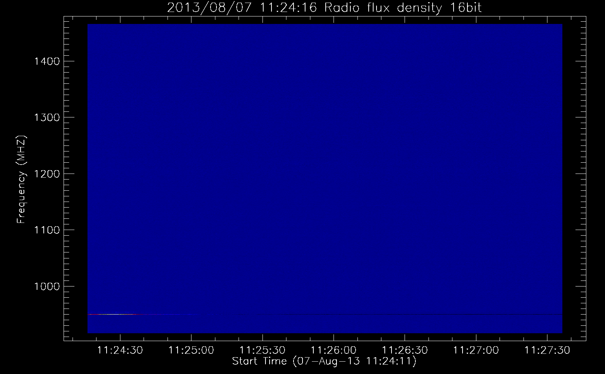The width and height of the screenshot is (605, 374).
Task: Click the 11:25:00 time tick label
Action: click(x=191, y=350)
